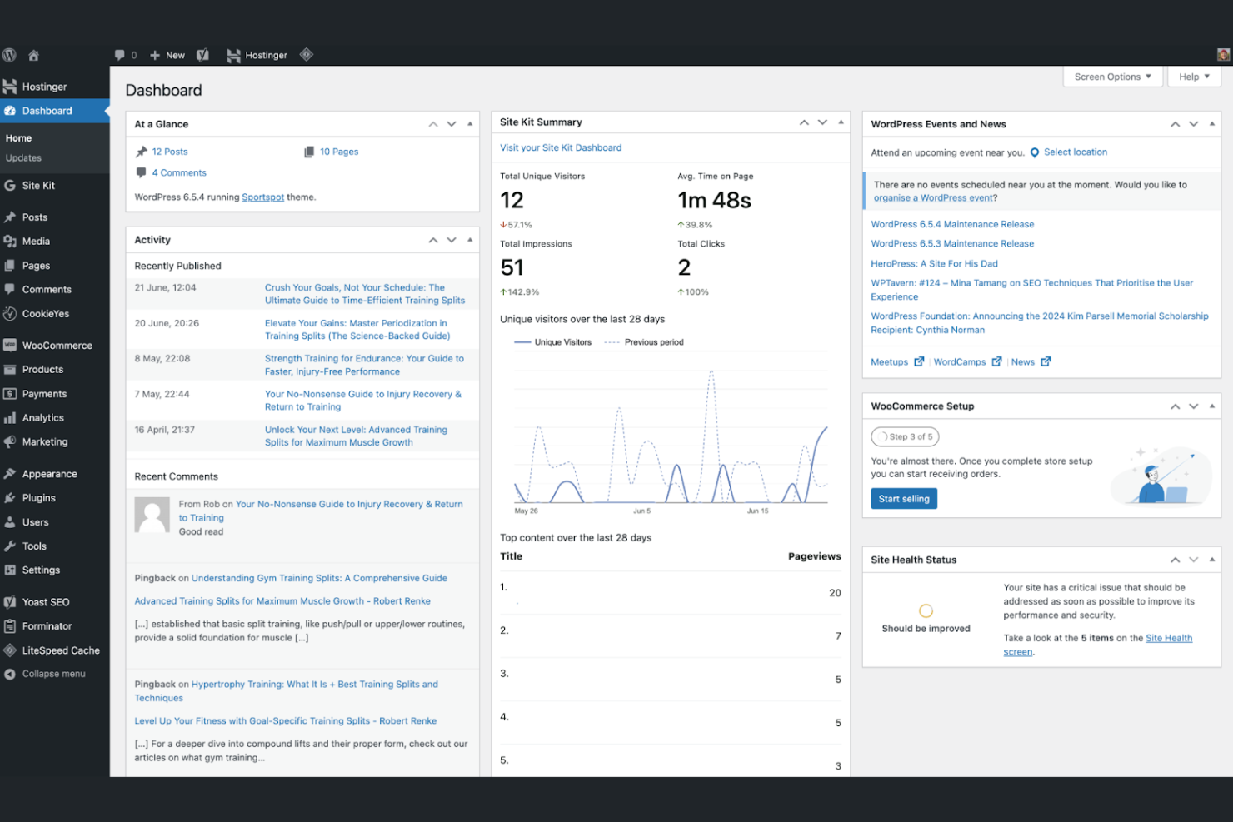
Task: Click the Analytics bar chart icon
Action: [x=10, y=418]
